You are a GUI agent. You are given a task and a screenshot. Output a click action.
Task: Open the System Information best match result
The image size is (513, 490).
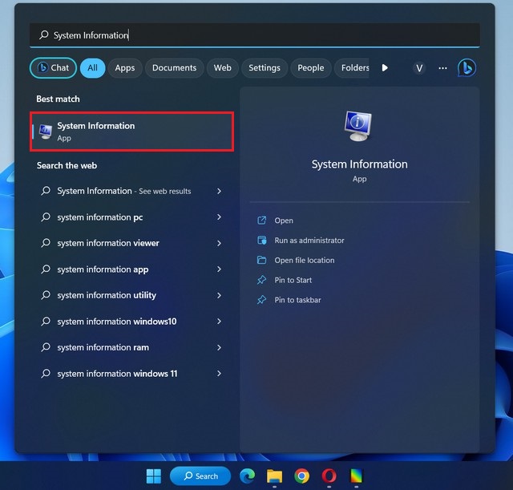[x=131, y=132]
